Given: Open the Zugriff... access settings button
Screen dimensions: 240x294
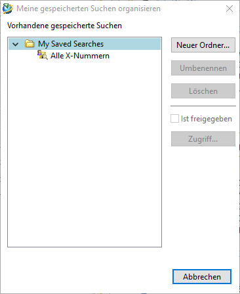Looking at the screenshot, I should pos(203,139).
